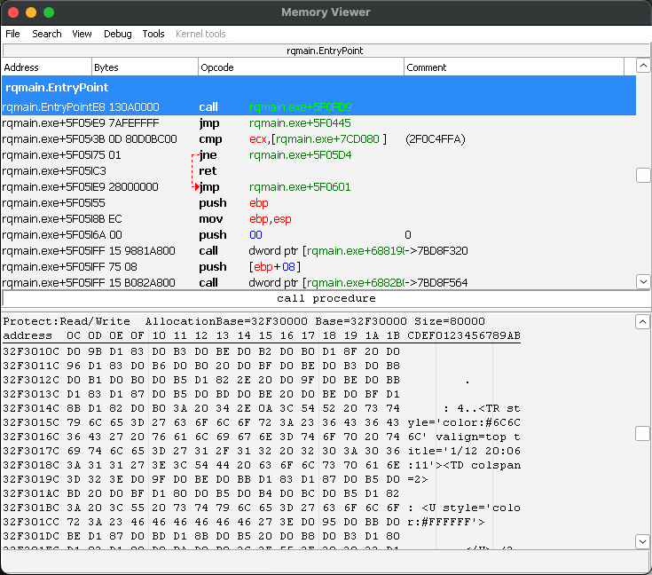Click the hex view scroll-up arrow

pyautogui.click(x=642, y=321)
